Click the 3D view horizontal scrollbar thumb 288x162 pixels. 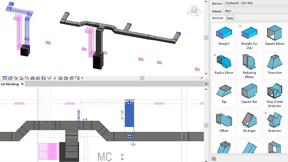coord(142,78)
